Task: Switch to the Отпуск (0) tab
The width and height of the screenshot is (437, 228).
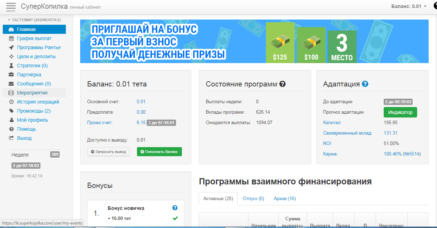Action: (x=253, y=199)
